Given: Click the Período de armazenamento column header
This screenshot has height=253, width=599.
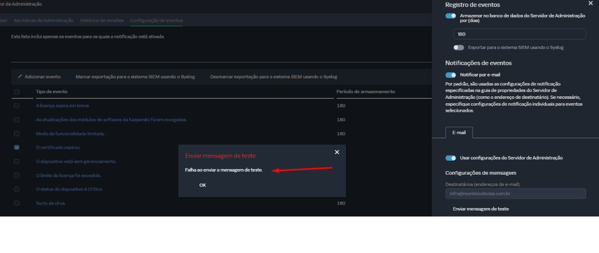Looking at the screenshot, I should click(x=366, y=92).
